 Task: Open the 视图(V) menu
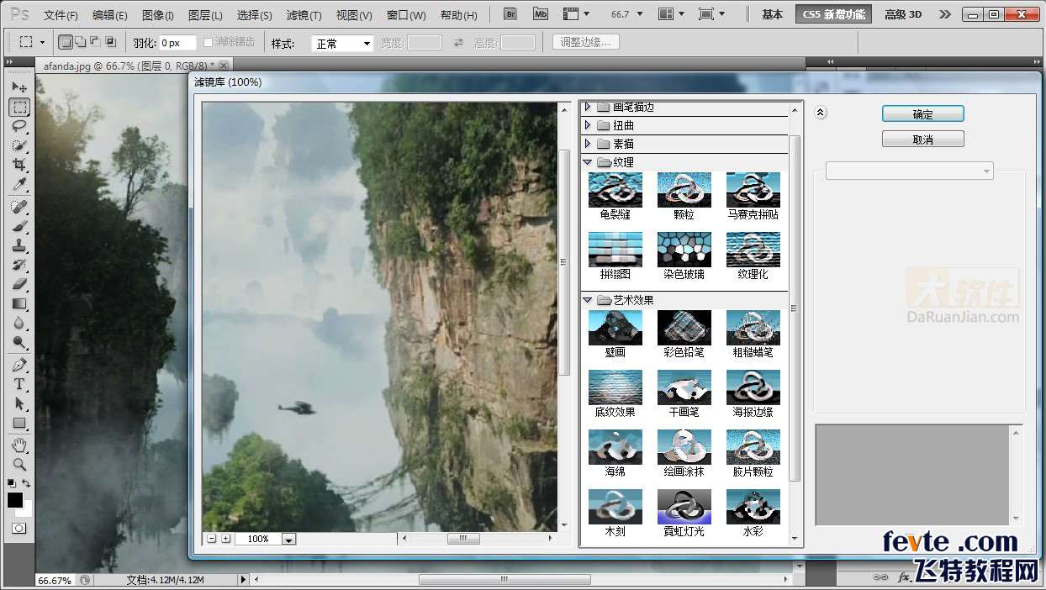353,15
